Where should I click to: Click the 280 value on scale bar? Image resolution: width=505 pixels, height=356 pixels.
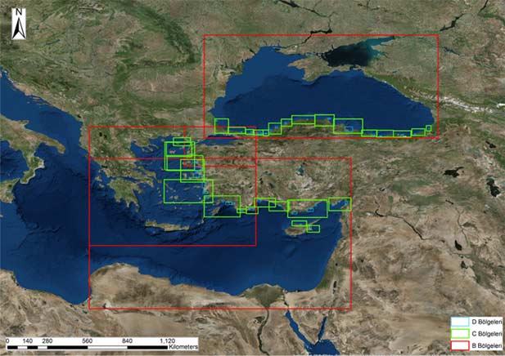click(x=47, y=339)
